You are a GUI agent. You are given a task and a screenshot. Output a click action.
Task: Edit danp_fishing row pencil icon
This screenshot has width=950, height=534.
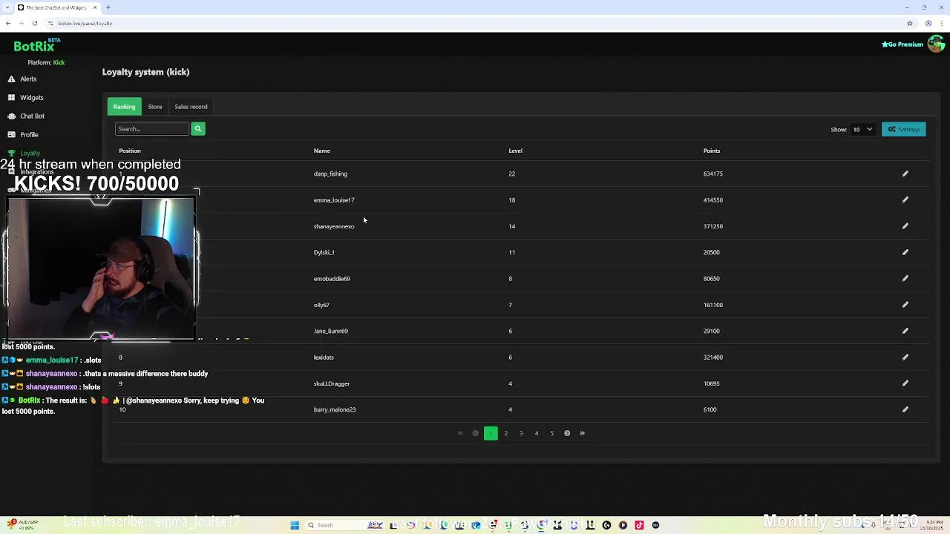[x=905, y=174]
